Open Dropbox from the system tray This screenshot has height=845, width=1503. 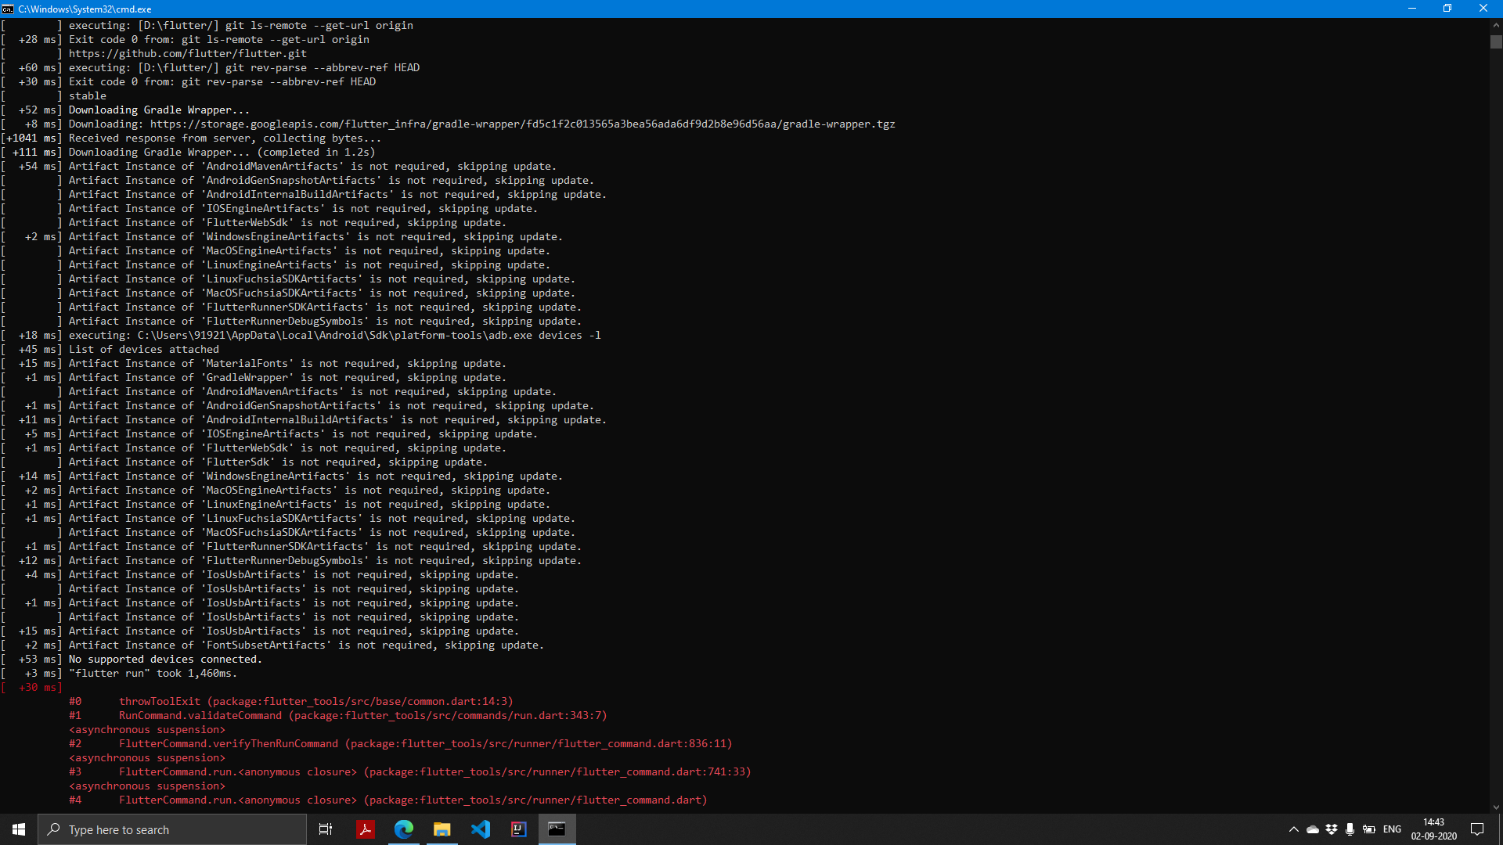(1332, 829)
